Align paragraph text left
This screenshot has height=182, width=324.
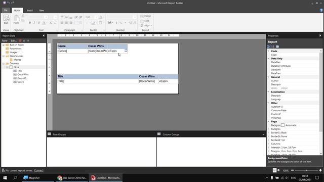(62, 23)
